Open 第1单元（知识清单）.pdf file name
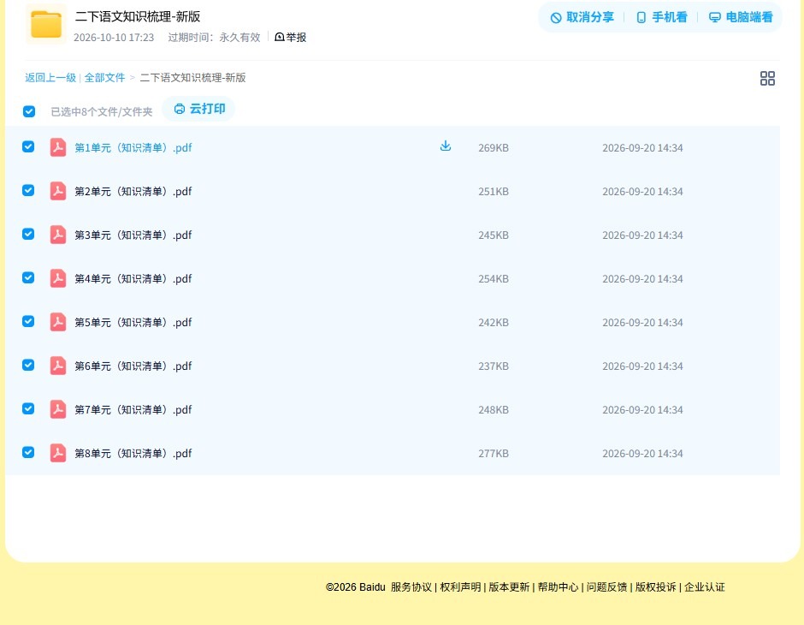Image resolution: width=804 pixels, height=625 pixels. point(133,148)
